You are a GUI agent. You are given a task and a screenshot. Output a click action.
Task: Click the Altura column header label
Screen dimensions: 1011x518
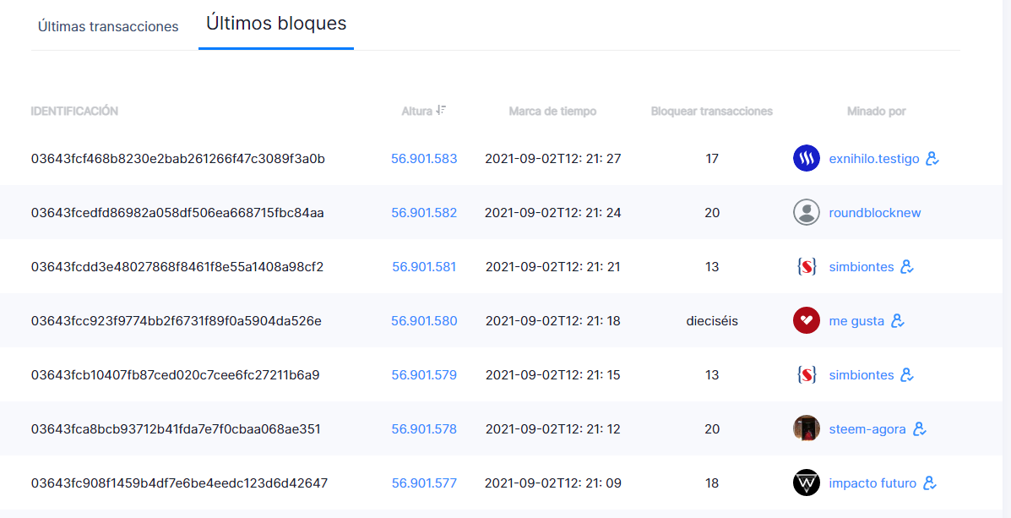(x=416, y=111)
